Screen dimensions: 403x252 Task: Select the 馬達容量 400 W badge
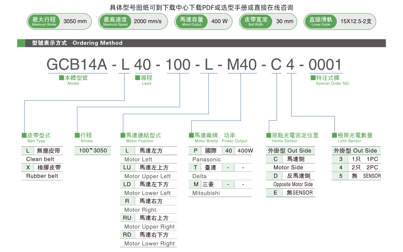pos(203,21)
